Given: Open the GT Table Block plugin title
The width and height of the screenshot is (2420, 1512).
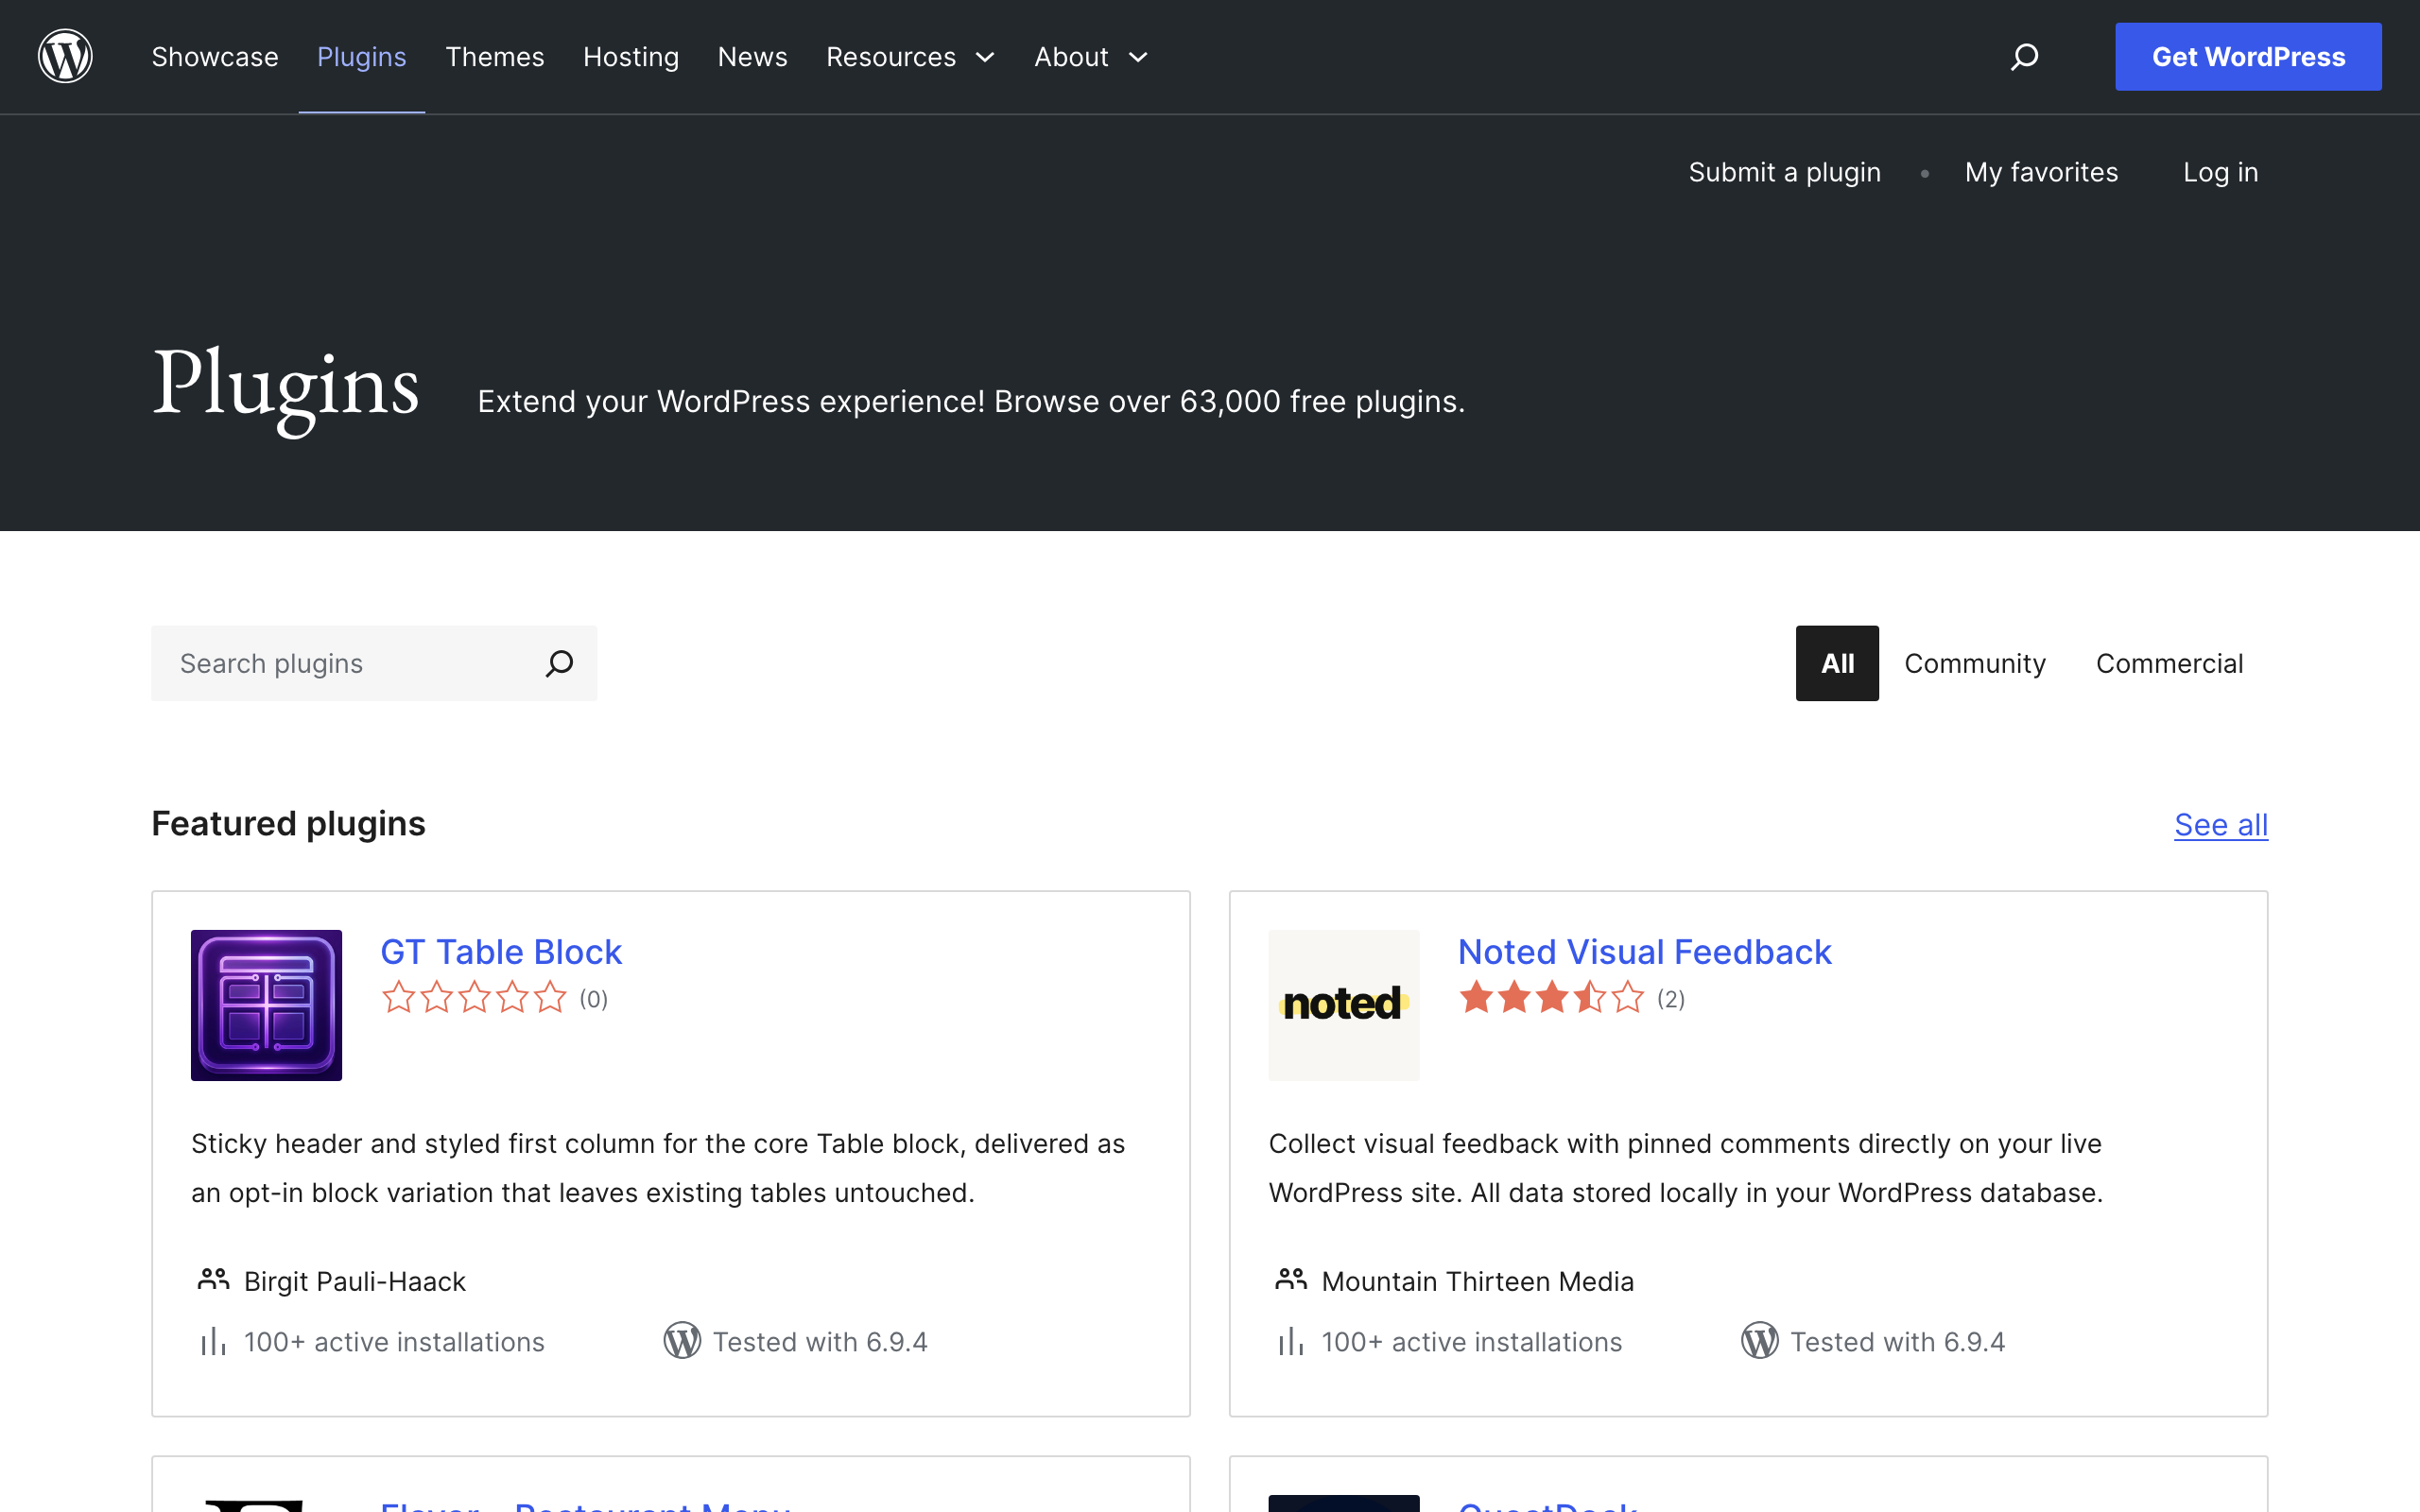Looking at the screenshot, I should 501,951.
